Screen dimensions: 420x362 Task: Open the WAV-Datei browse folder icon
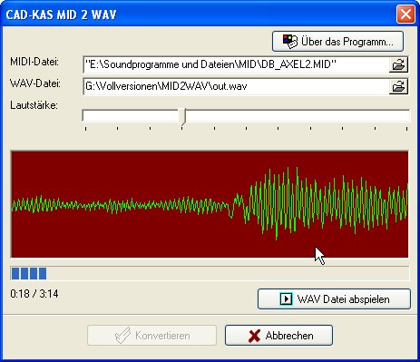click(398, 86)
